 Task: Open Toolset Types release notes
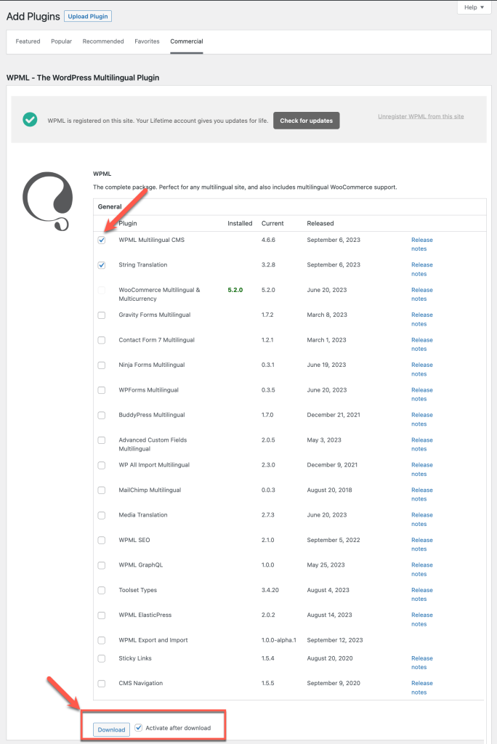[x=422, y=594]
